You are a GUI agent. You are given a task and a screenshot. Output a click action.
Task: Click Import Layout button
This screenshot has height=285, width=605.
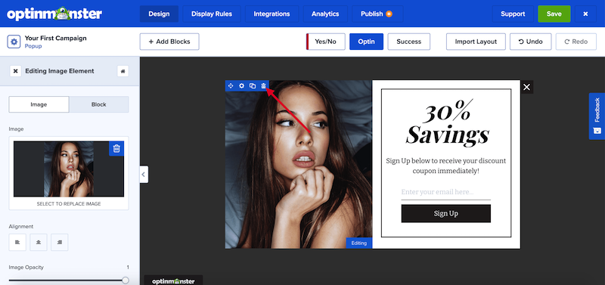click(x=476, y=42)
